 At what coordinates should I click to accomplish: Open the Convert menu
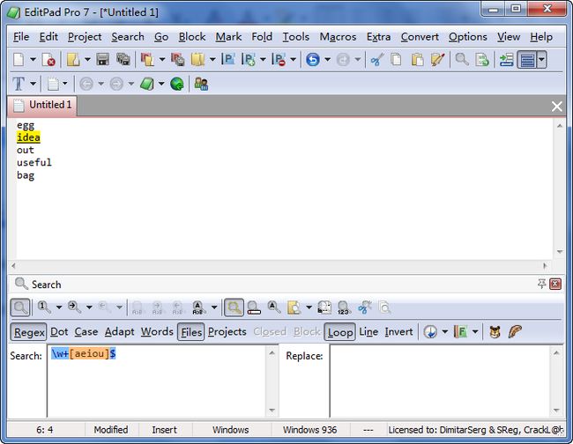pos(420,37)
